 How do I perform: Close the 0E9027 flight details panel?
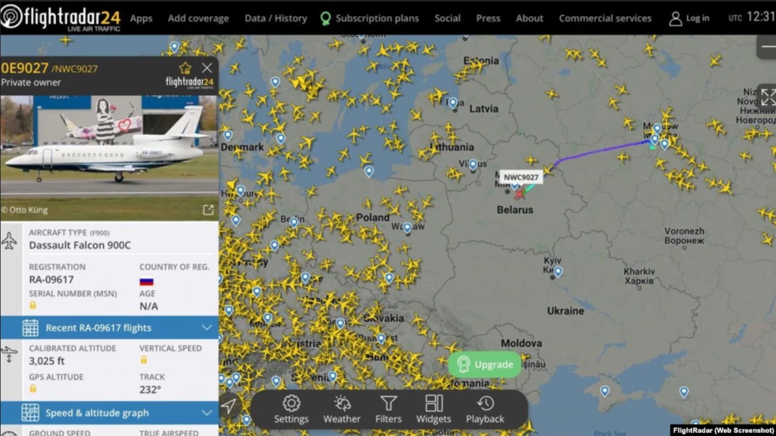pos(207,68)
